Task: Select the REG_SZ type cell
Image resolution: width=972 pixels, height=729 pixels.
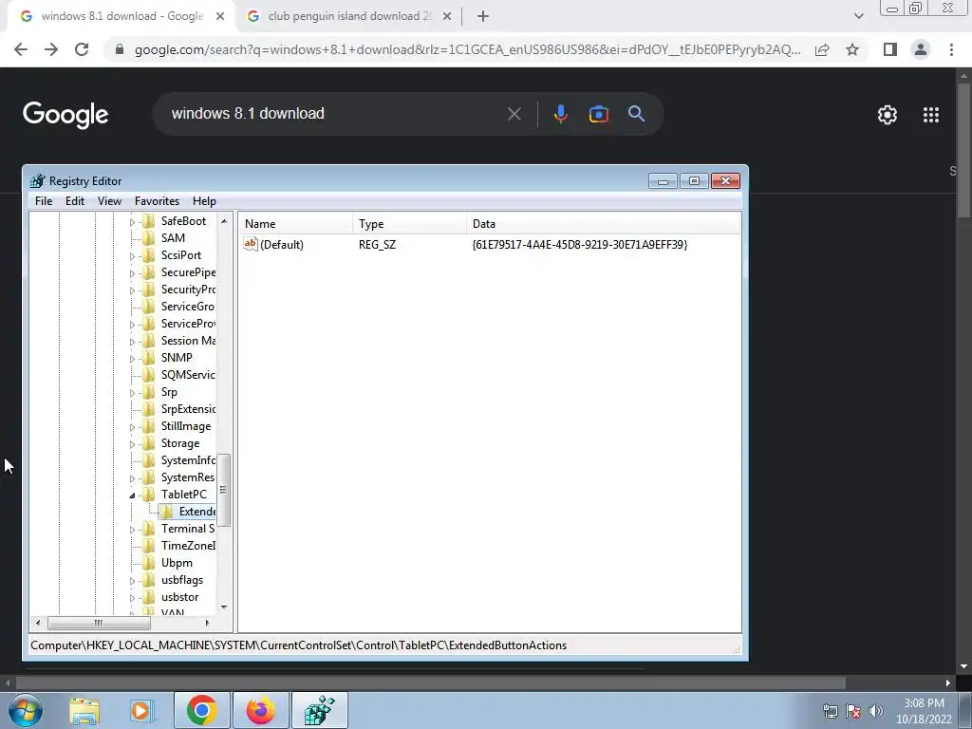Action: [x=377, y=245]
